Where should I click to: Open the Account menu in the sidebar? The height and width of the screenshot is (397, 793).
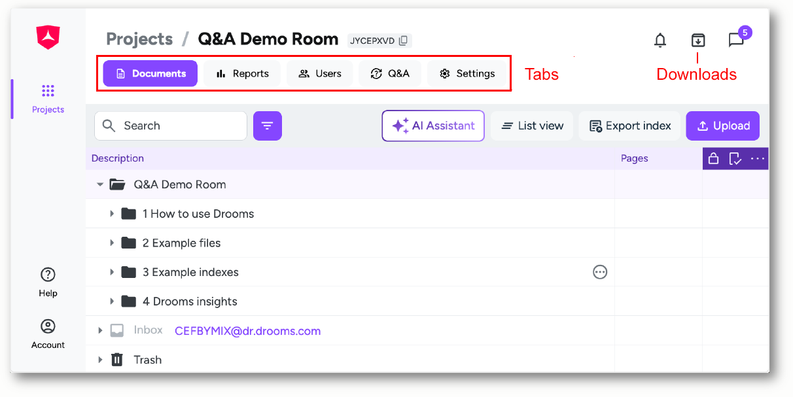click(x=48, y=334)
